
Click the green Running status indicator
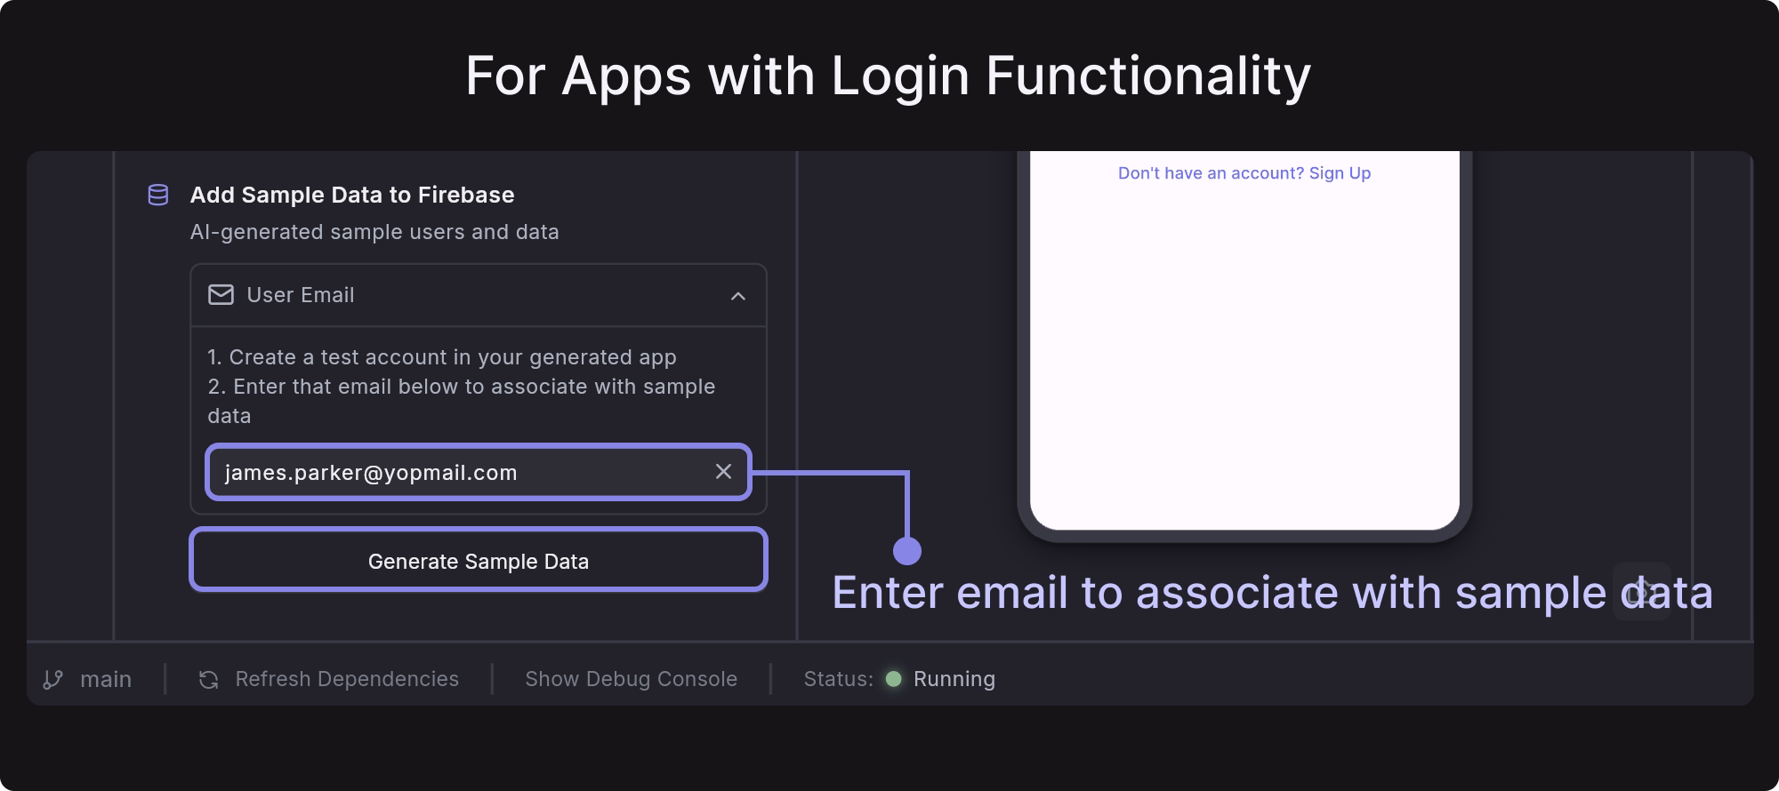(x=894, y=679)
